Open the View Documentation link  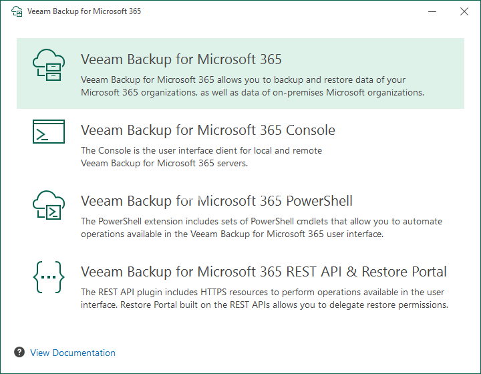(73, 353)
